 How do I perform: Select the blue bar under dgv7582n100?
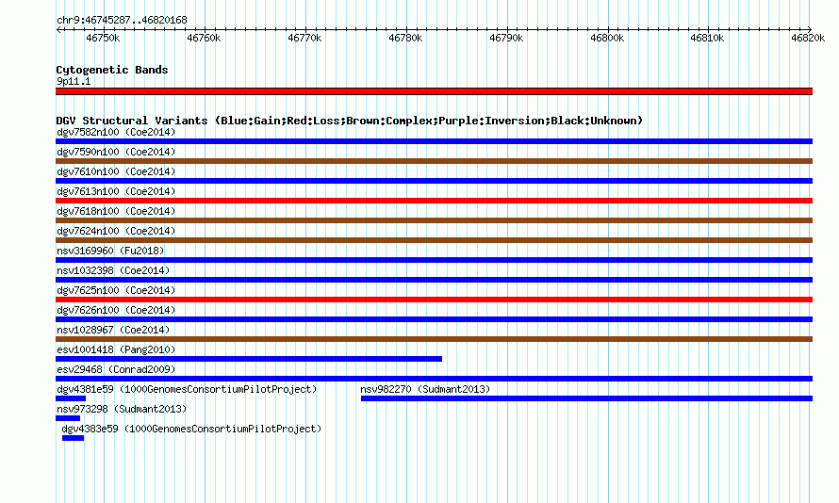pos(434,141)
